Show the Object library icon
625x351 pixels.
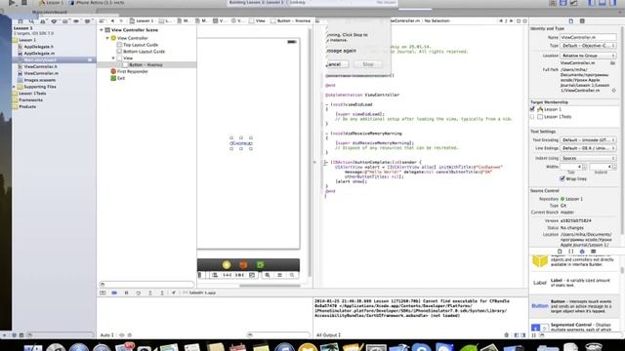click(582, 252)
